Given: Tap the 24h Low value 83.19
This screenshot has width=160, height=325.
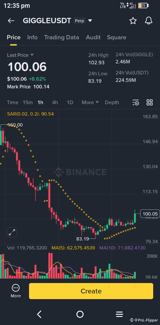Looking at the screenshot, I should click(95, 81).
